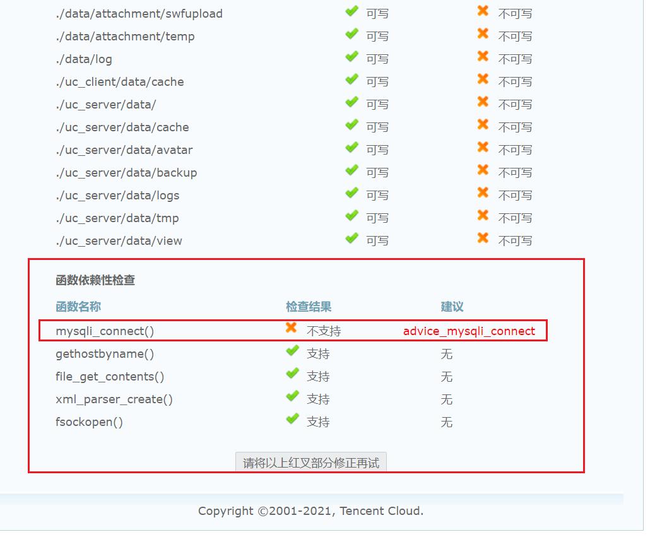Click the 函数依赖性检查 section heading
This screenshot has width=667, height=537.
coord(95,280)
